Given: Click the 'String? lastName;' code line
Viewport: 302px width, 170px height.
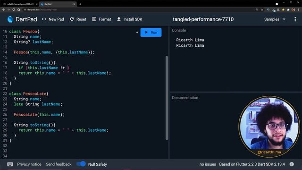Looking at the screenshot, I should 34,42.
